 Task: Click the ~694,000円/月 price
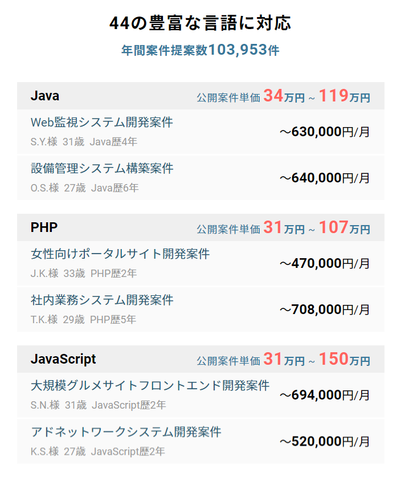(x=325, y=396)
